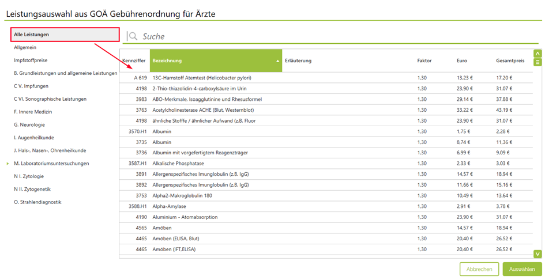Viewport: 545px width, 280px height.
Task: Select O. Strahlendiagnostik category
Action: coord(37,202)
